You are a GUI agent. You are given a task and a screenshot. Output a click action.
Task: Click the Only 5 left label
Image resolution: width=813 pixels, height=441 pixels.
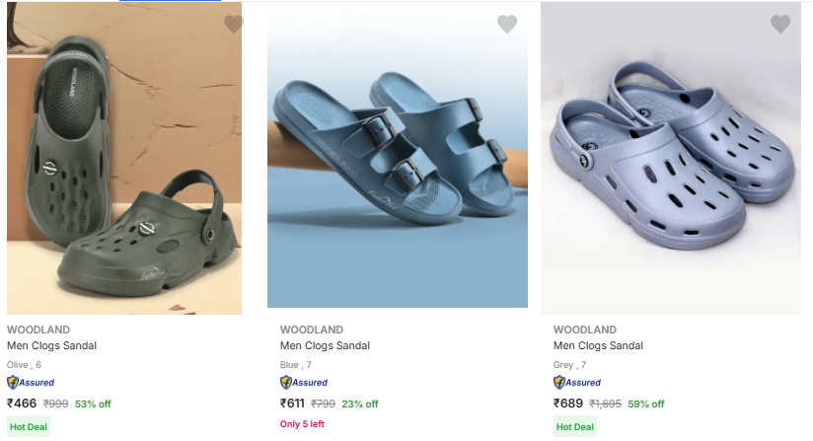(302, 424)
